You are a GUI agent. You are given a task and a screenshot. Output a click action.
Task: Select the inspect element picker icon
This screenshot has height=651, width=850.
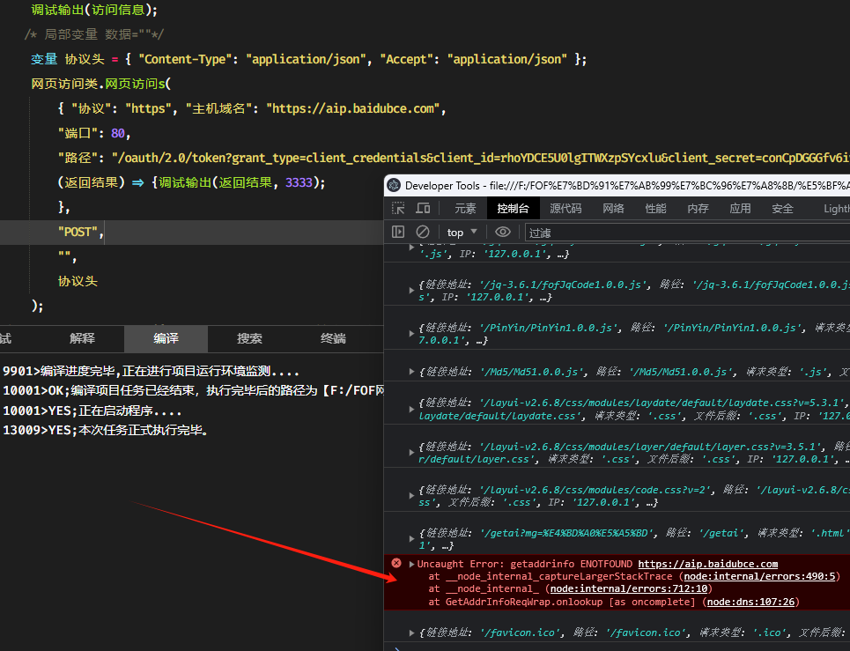click(398, 208)
